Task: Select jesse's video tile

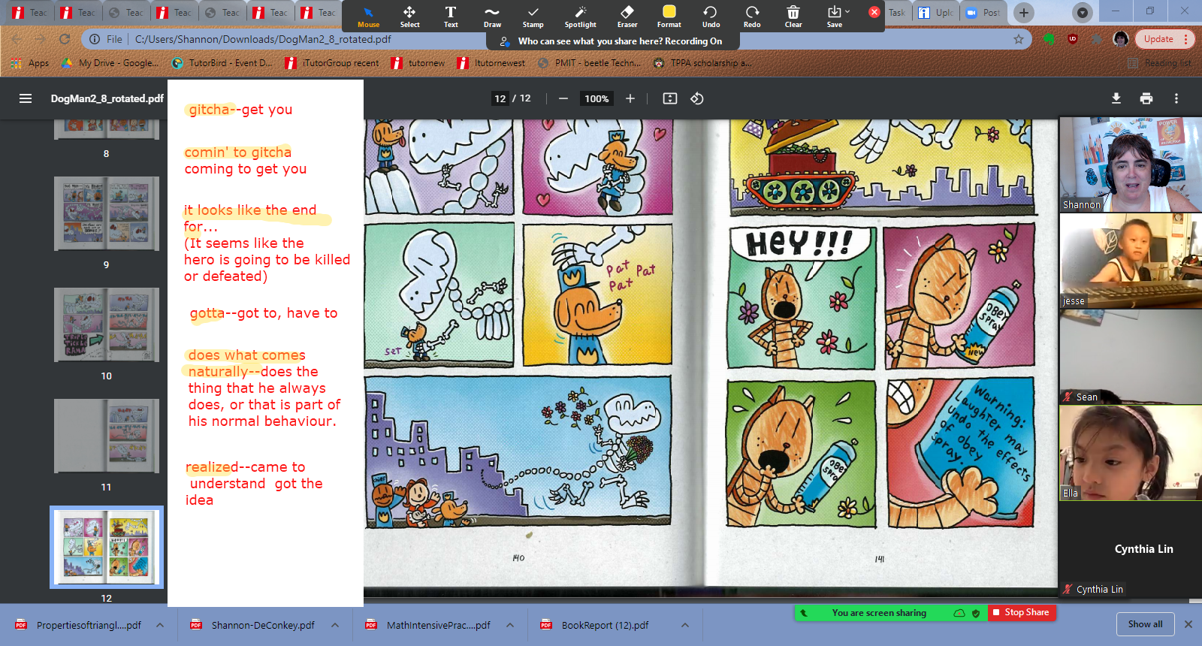Action: click(1130, 261)
